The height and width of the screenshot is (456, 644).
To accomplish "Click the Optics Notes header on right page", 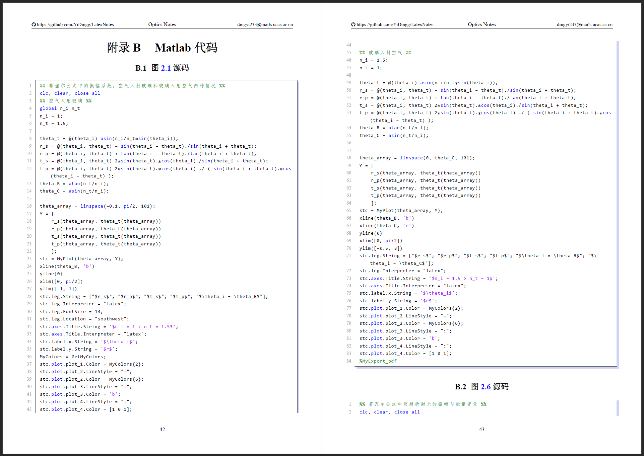I will click(481, 24).
